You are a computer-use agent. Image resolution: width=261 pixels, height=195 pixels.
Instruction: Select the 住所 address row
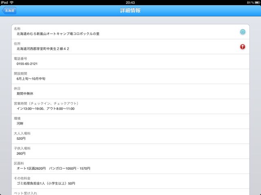[130, 47]
